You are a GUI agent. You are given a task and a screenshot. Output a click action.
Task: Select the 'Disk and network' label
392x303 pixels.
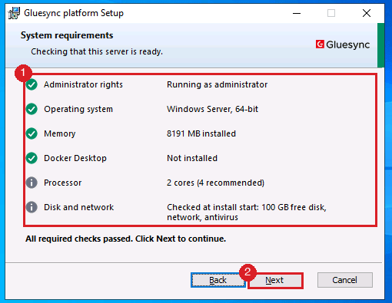pyautogui.click(x=79, y=207)
